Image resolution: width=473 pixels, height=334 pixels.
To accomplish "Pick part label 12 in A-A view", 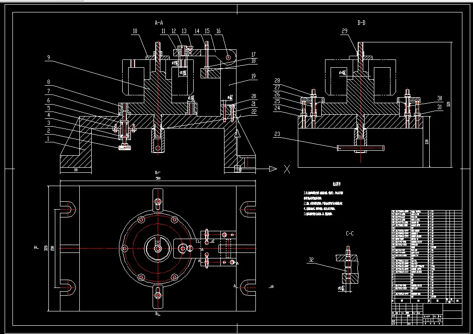I will coord(174,31).
